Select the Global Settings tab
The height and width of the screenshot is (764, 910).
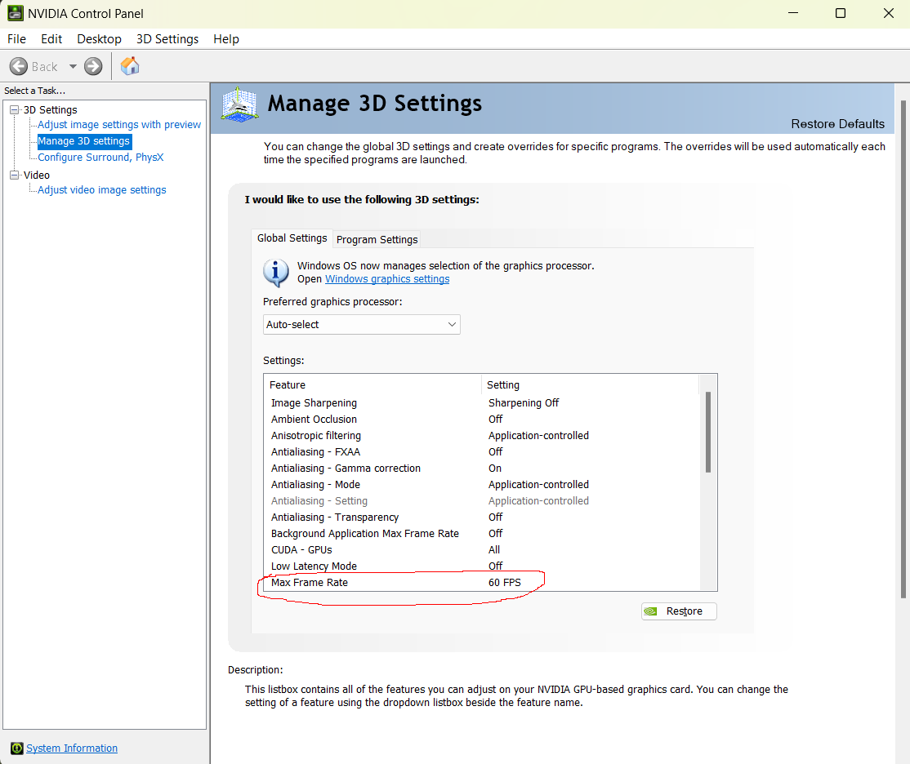(292, 238)
